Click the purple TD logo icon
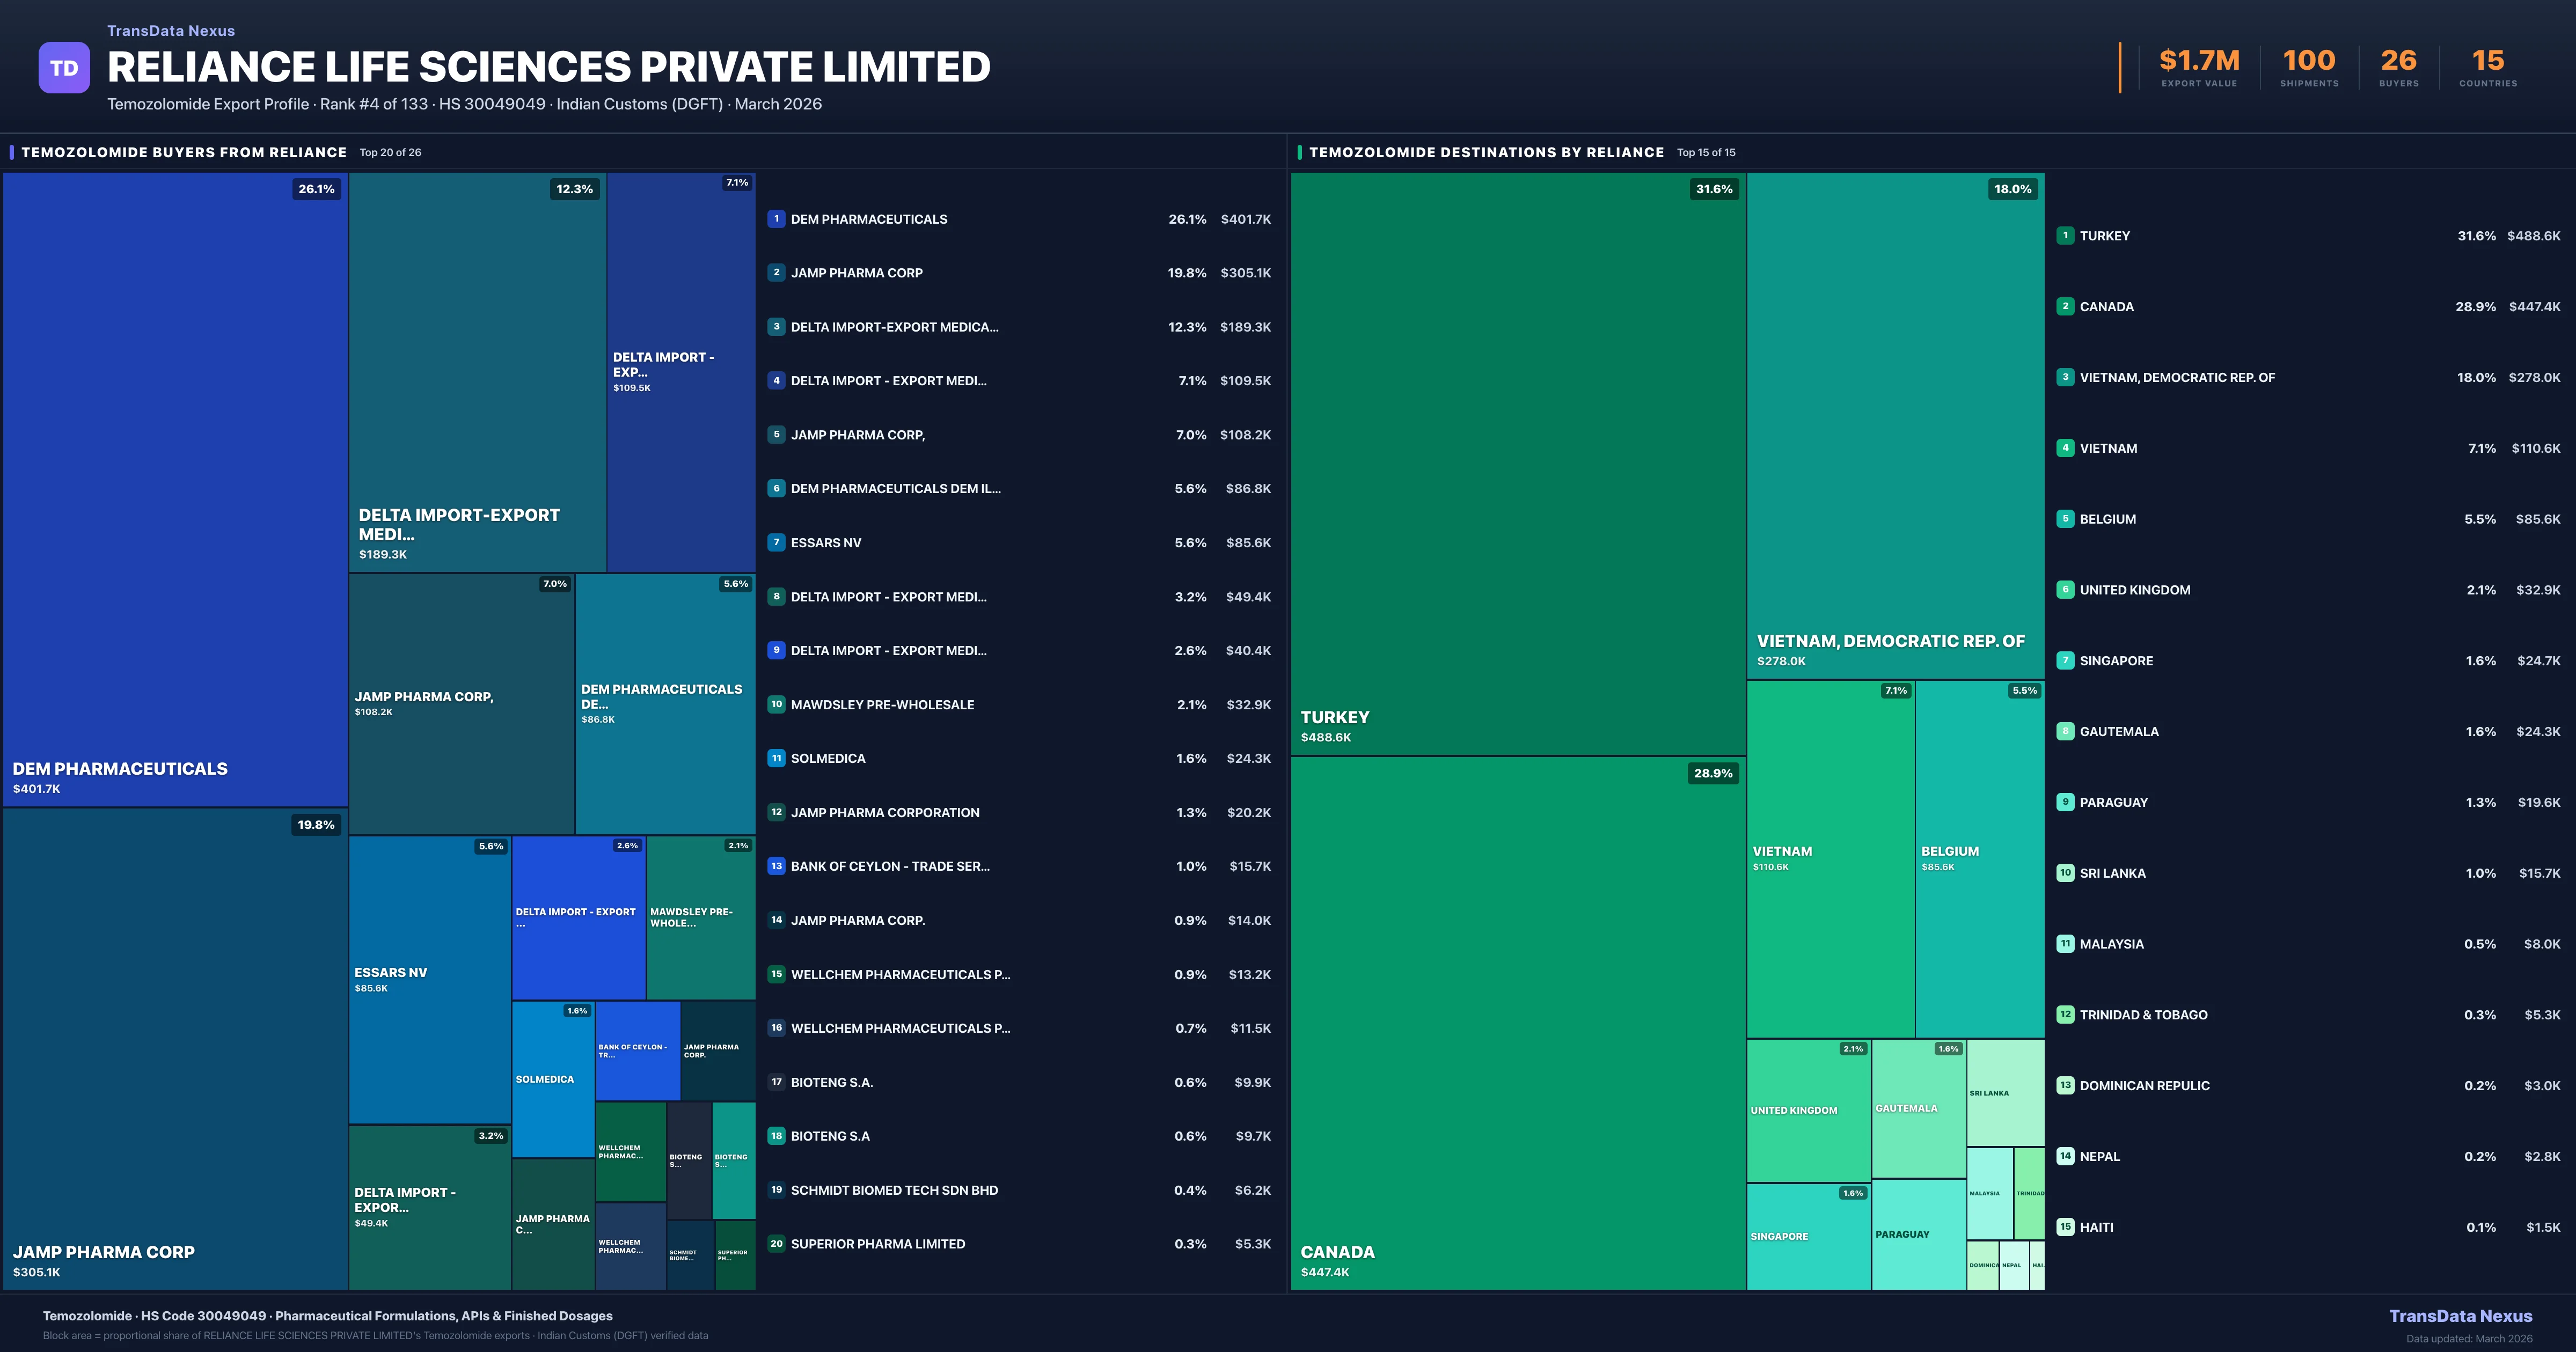 pos(64,68)
